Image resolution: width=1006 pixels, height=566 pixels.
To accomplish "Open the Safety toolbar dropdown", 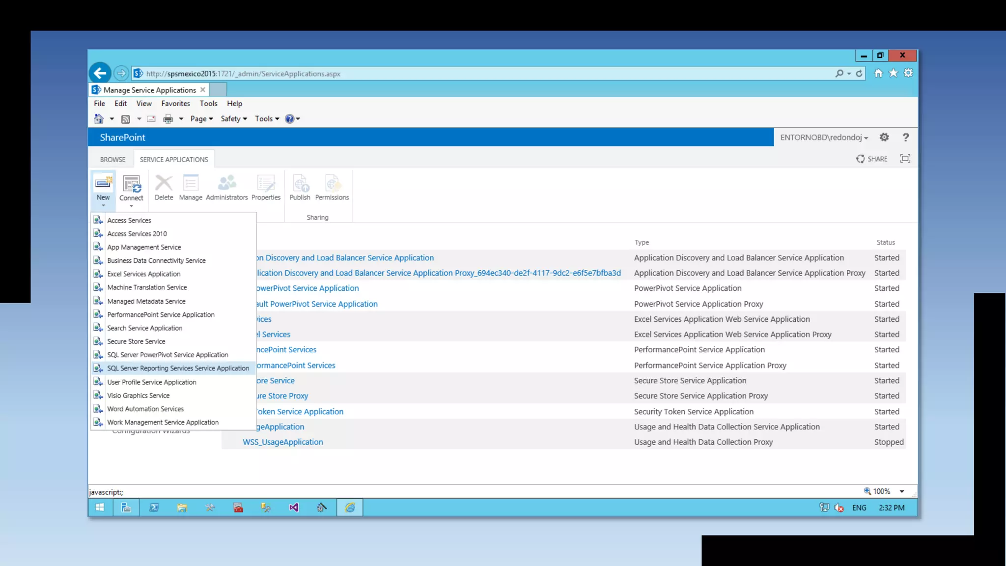I will [x=234, y=119].
